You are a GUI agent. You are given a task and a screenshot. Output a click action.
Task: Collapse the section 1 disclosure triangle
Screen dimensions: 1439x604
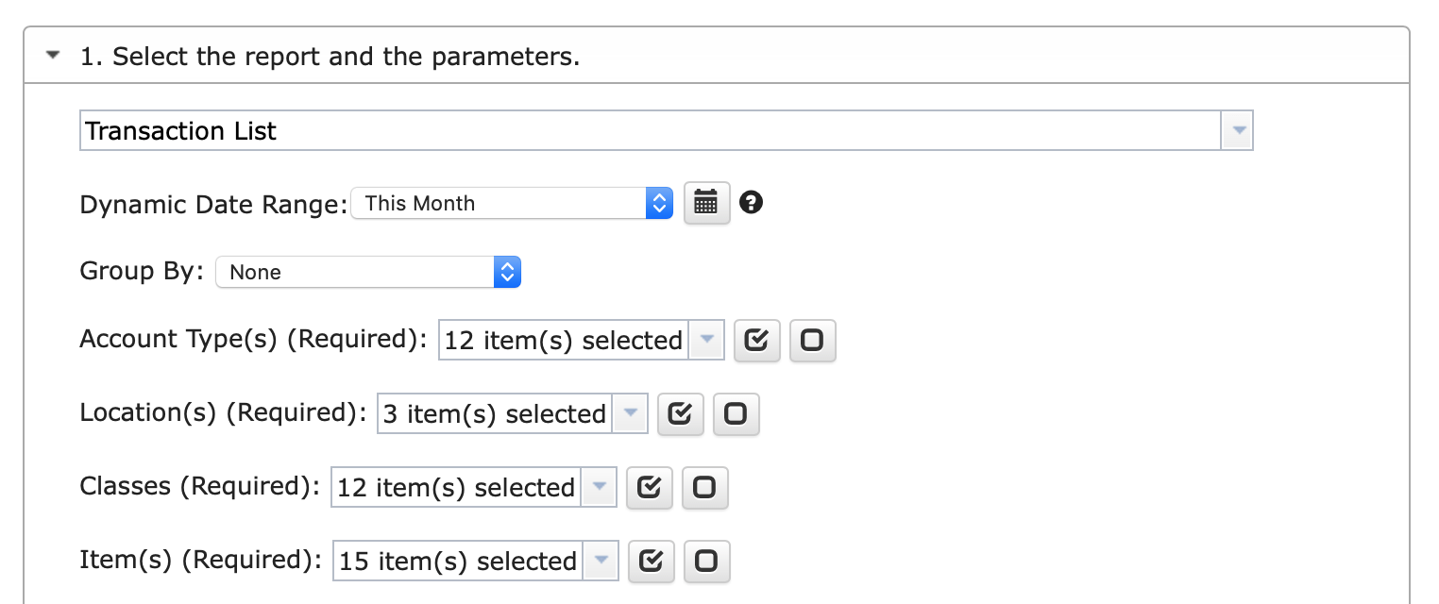pyautogui.click(x=53, y=57)
